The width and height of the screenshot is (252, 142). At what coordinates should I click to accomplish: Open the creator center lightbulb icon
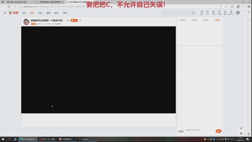click(x=231, y=13)
